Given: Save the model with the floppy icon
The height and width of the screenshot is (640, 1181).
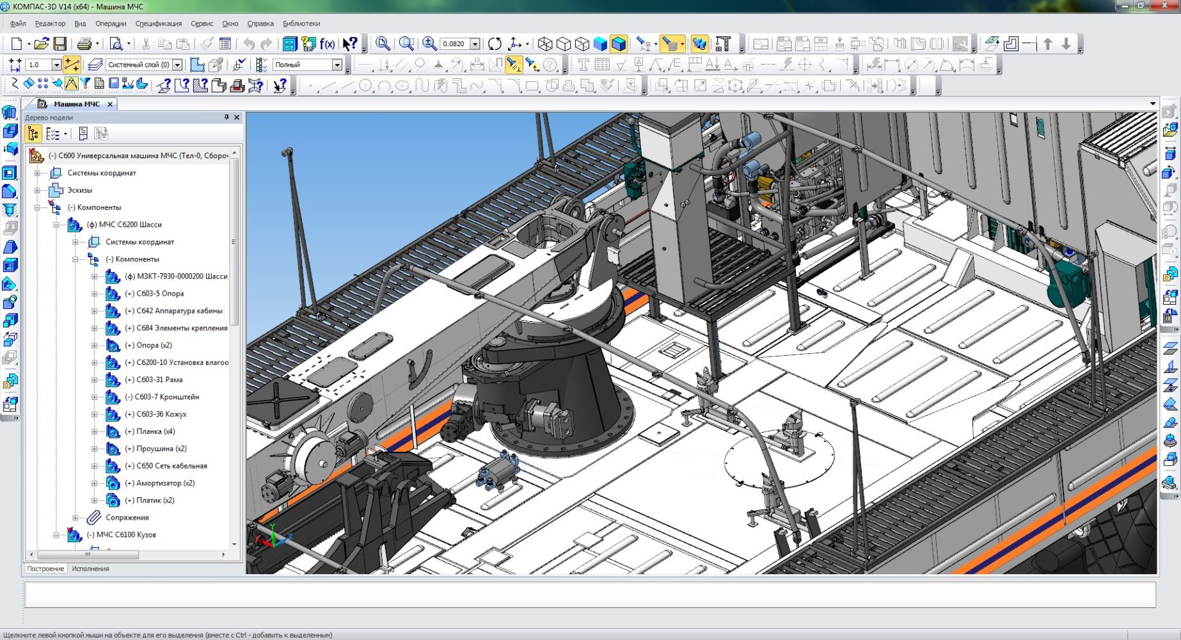Looking at the screenshot, I should pos(59,44).
